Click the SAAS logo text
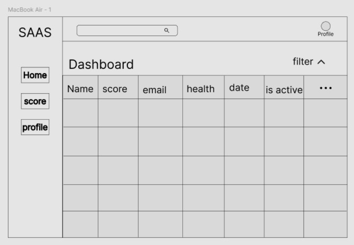The width and height of the screenshot is (354, 245). pos(35,33)
